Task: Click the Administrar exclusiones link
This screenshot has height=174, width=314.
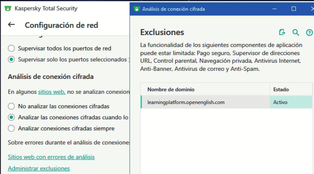Action: pos(39,168)
